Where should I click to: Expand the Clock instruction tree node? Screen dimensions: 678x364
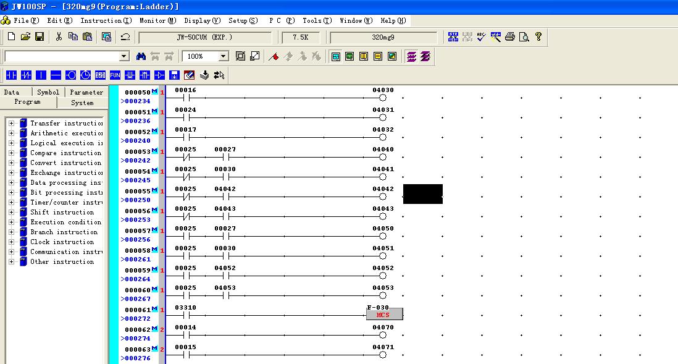pos(11,242)
